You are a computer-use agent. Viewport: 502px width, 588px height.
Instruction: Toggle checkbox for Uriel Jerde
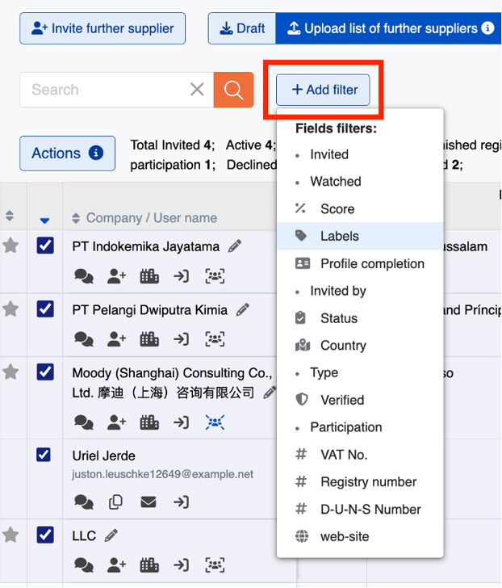tap(45, 456)
